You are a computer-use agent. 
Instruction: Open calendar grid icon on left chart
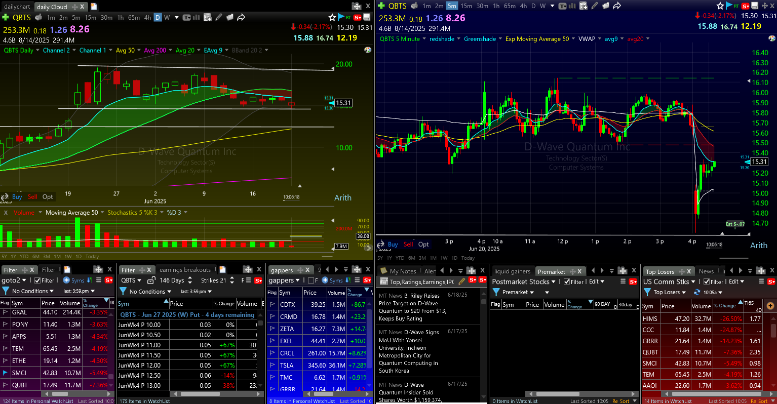(207, 17)
